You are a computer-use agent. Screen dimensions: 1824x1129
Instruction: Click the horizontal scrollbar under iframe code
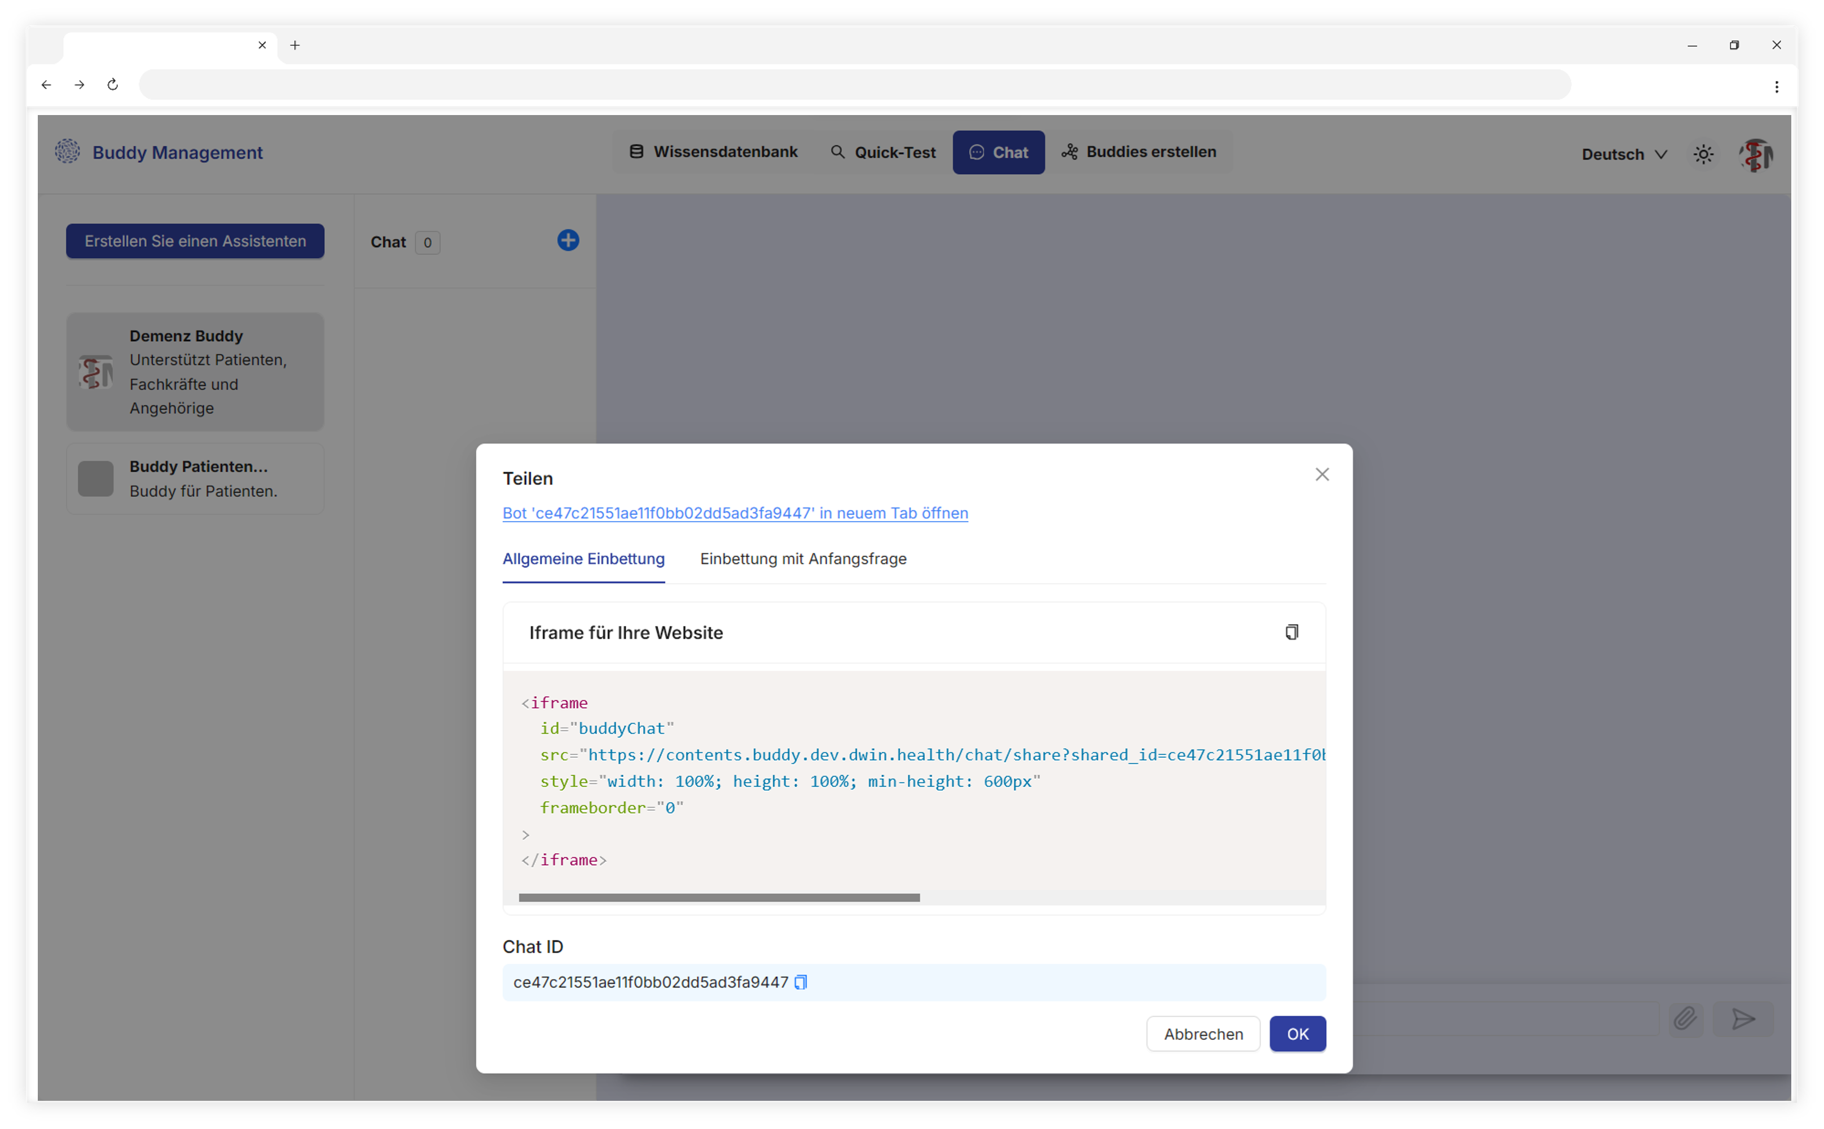click(719, 898)
